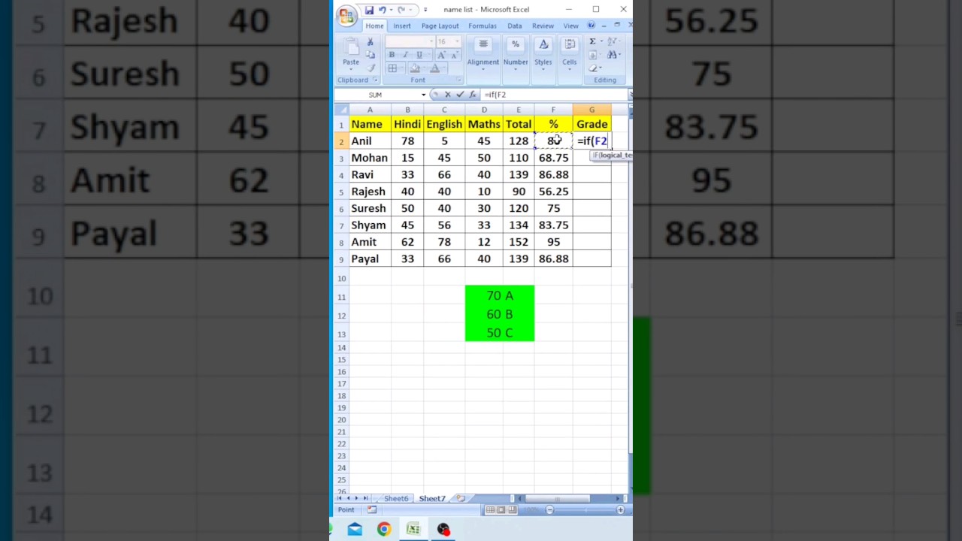Open the Data ribbon tab

click(x=515, y=26)
